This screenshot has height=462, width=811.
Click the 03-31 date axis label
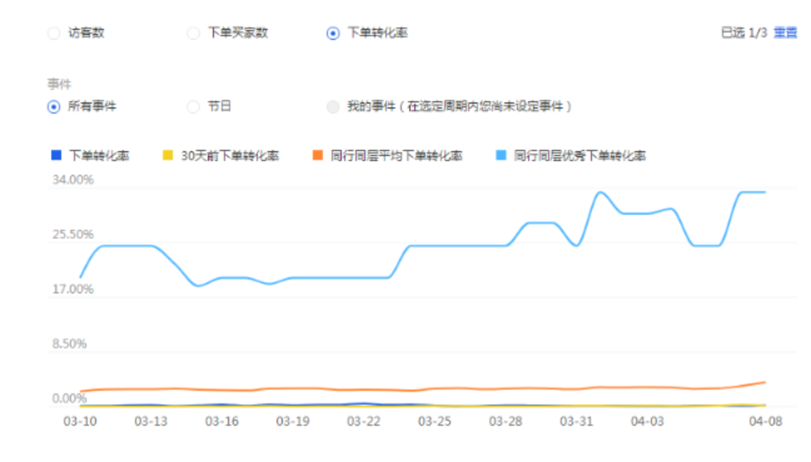(x=576, y=421)
